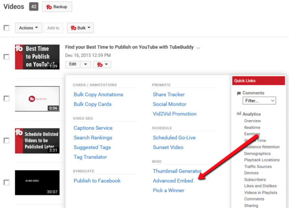Image resolution: width=289 pixels, height=208 pixels.
Task: Open Schedule Unlisted Videos thumbnail
Action: (x=37, y=141)
